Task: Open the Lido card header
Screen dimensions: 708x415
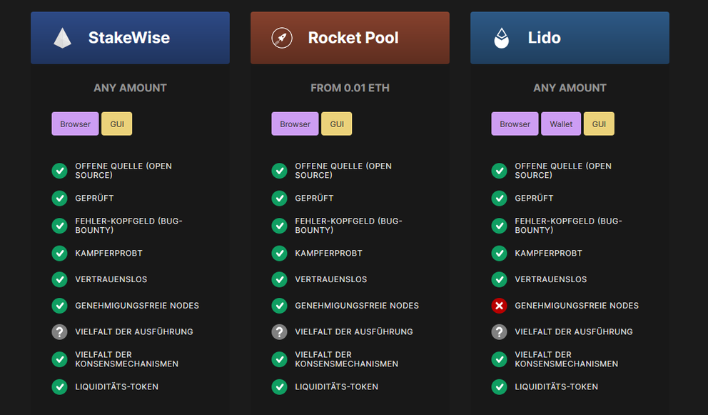Action: (x=570, y=38)
